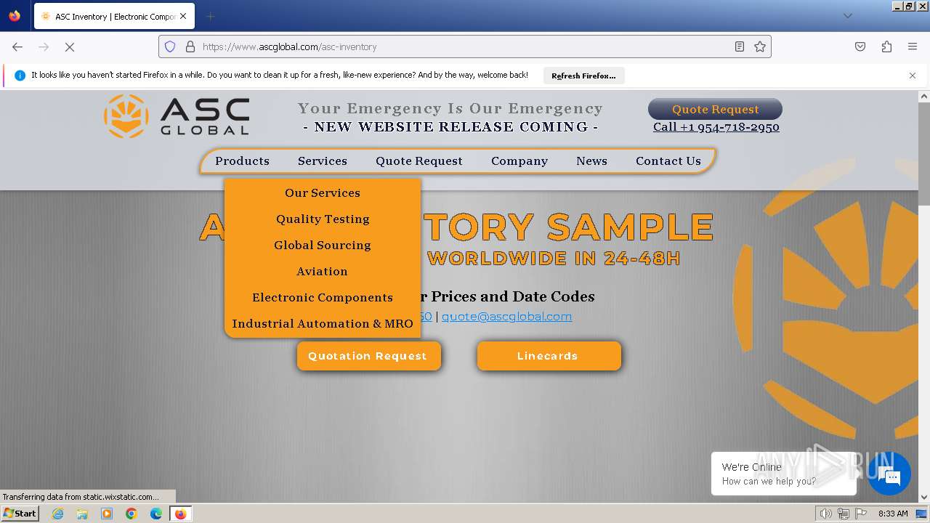Screen dimensions: 930x523
Task: Click the Linecards button
Action: tap(548, 356)
